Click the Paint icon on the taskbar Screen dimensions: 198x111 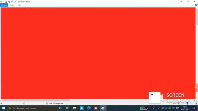(x=103, y=108)
